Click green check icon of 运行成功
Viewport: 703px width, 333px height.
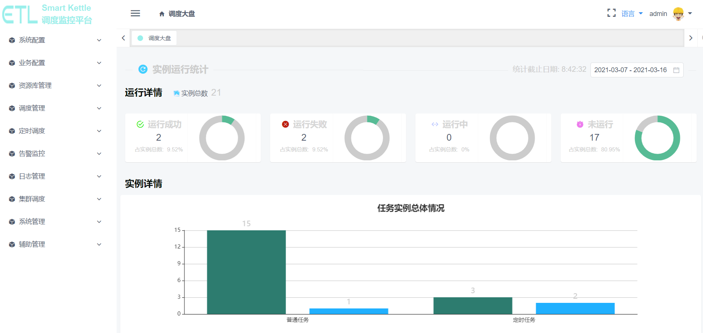click(x=140, y=124)
